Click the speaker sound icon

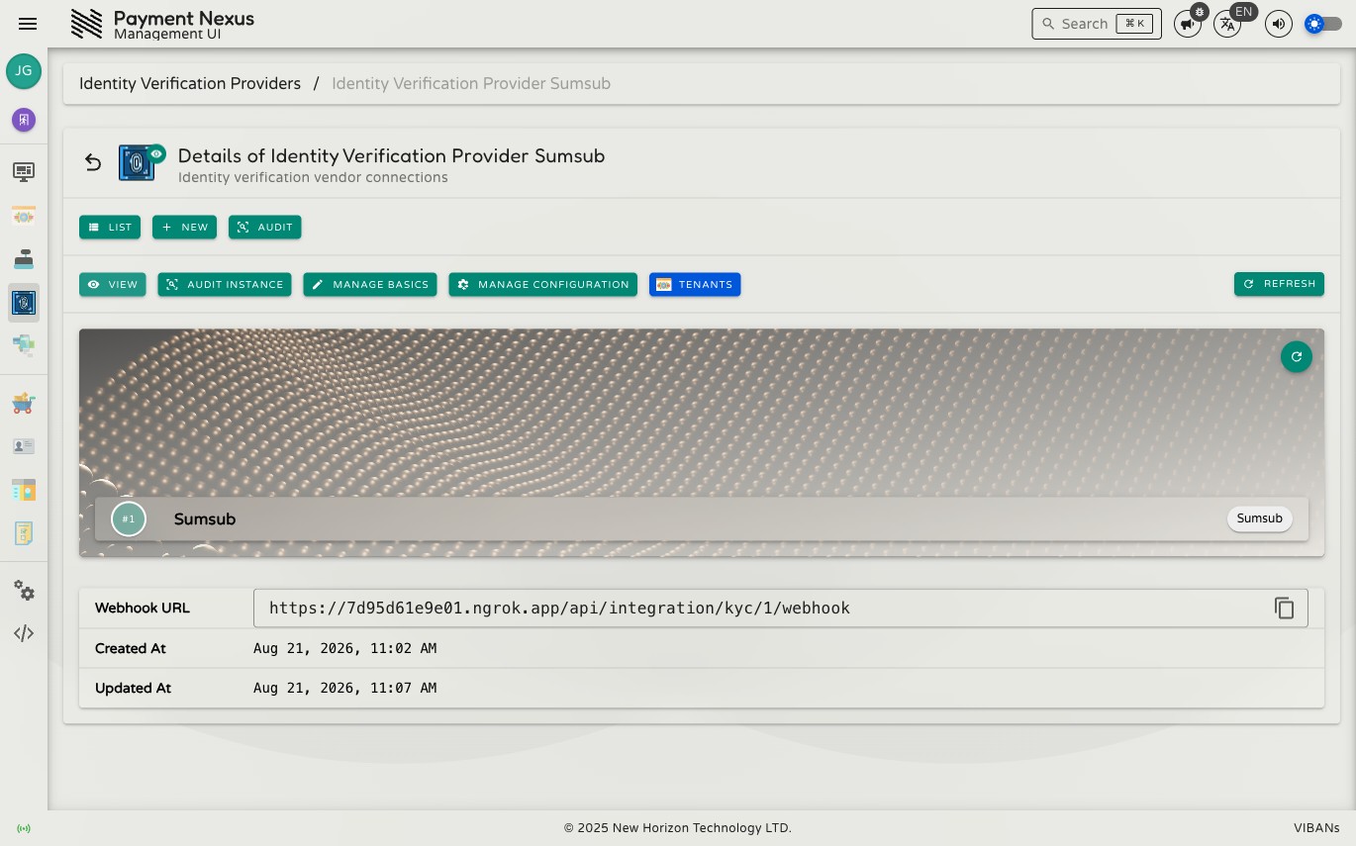tap(1279, 24)
